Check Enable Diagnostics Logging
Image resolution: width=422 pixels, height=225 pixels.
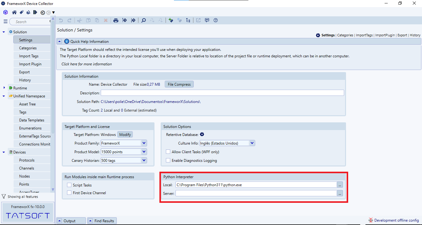[x=168, y=161]
